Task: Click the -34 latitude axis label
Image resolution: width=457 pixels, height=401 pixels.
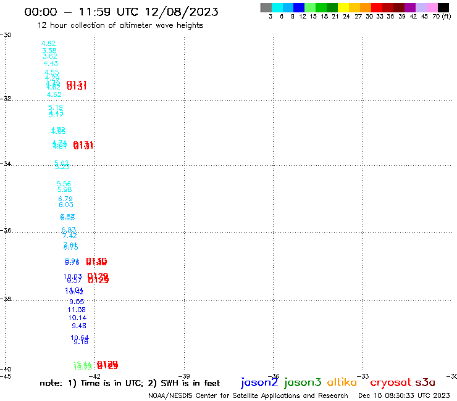Action: 6,163
